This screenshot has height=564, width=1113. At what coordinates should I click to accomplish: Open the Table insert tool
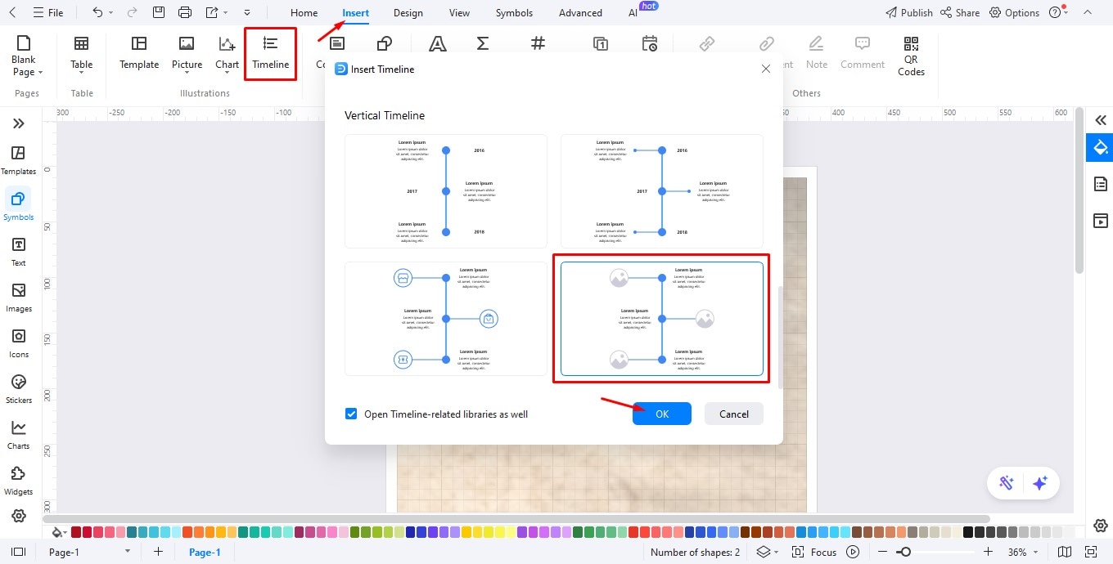coord(81,53)
